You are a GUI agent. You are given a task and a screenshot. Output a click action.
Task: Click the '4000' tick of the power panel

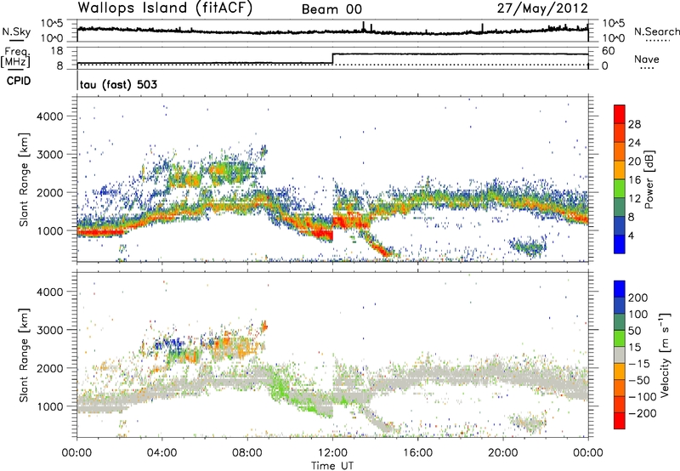pyautogui.click(x=49, y=116)
